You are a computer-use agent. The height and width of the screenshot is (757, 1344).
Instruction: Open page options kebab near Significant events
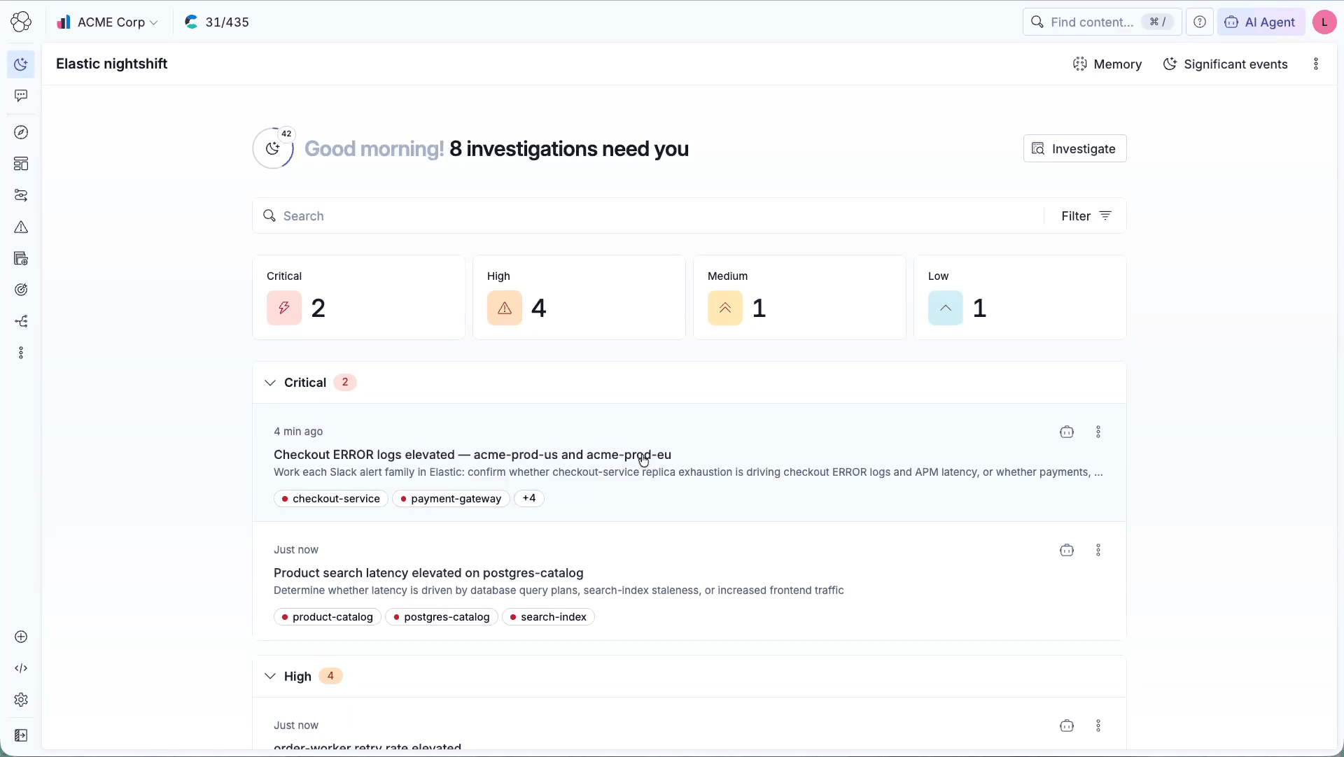[1316, 64]
